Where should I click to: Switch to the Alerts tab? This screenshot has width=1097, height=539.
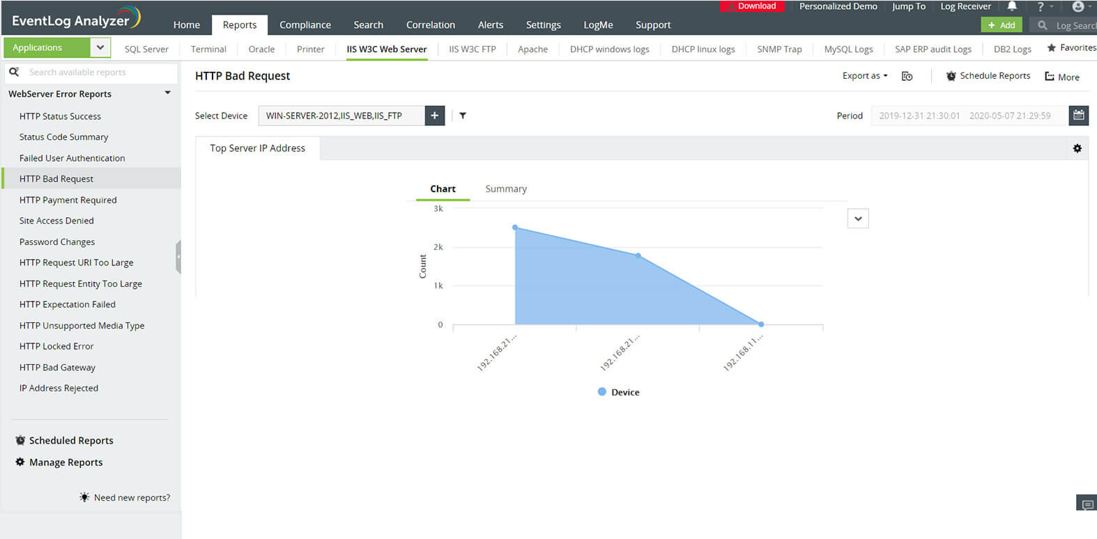(491, 25)
